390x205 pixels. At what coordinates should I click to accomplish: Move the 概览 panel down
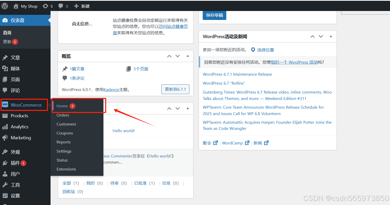coord(178,56)
